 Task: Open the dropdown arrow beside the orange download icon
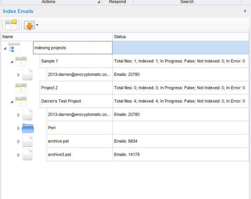click(37, 25)
